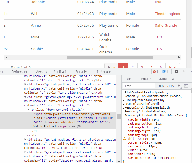The image size is (192, 163).
Task: Click .ReadonlyAttributeNoWrap selector
Action: tap(144, 111)
